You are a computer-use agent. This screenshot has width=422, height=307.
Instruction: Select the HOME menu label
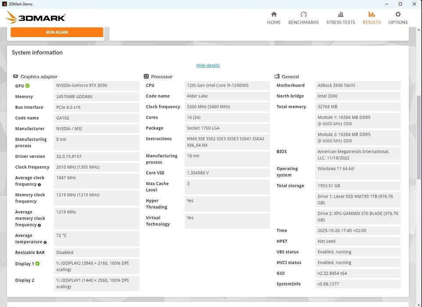pos(274,22)
